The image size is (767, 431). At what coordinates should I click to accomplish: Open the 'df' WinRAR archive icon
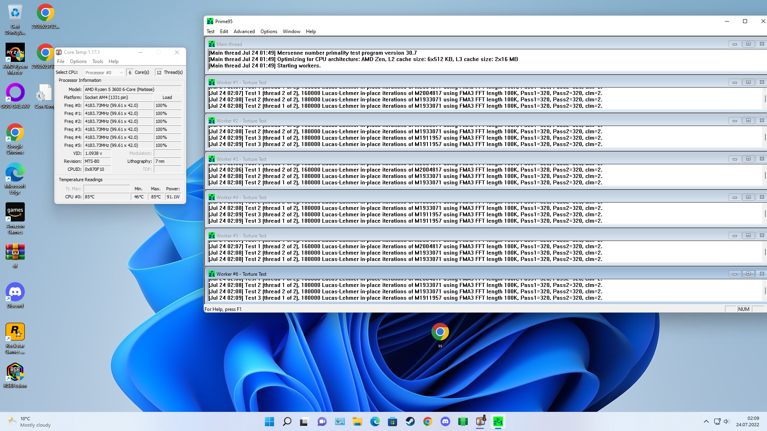15,255
